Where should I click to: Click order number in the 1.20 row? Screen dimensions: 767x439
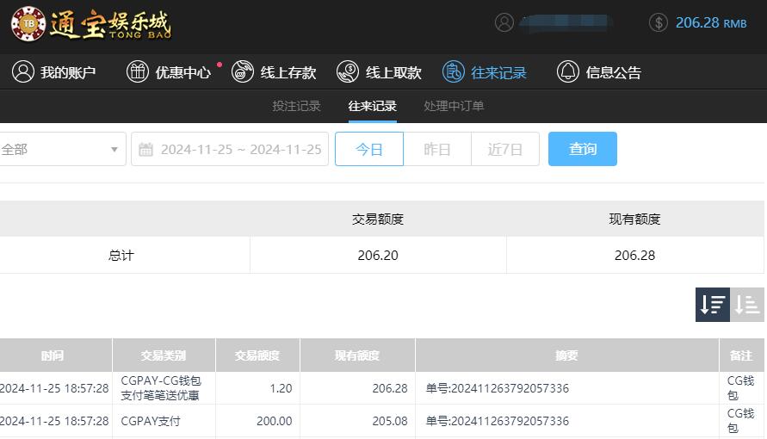(498, 388)
